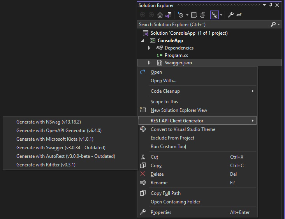This screenshot has height=219, width=285.
Task: Choose Scope to This
Action: (x=198, y=102)
